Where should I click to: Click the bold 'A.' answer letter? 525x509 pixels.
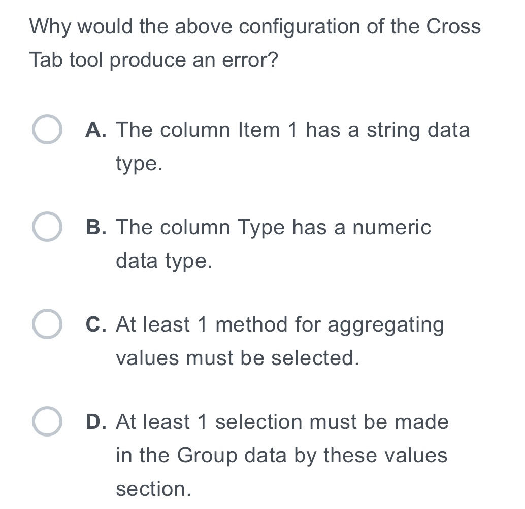(96, 130)
